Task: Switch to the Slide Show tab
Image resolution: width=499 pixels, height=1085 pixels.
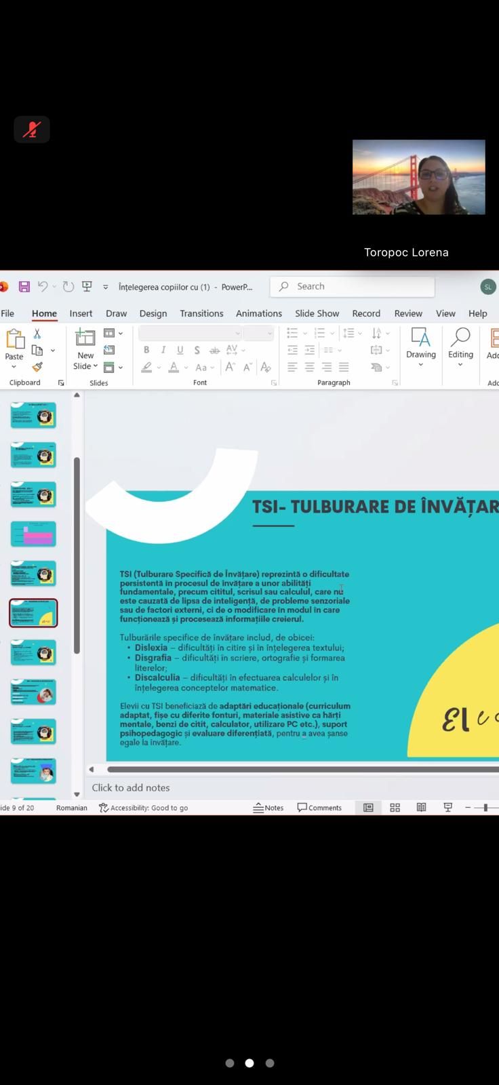Action: pyautogui.click(x=317, y=313)
